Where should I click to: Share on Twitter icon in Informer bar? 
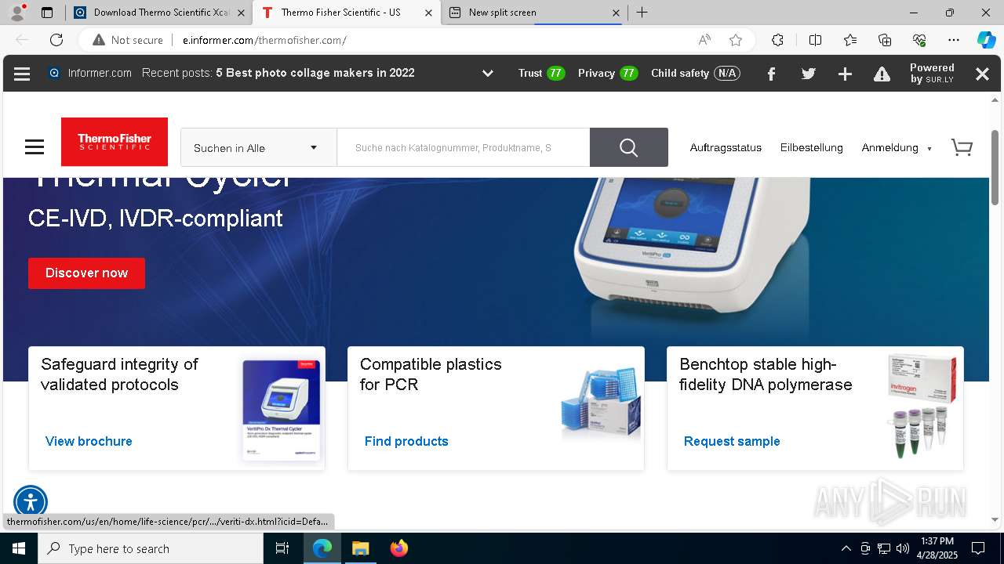tap(808, 74)
